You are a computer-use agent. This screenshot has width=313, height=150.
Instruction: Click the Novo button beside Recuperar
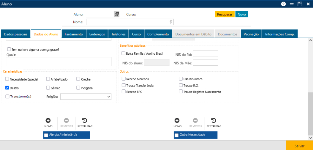pos(242,14)
